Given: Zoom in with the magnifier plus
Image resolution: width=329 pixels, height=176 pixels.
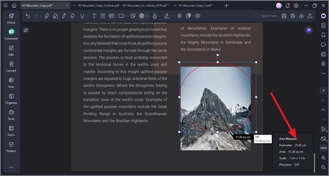Looking at the screenshot, I should pos(323,158).
